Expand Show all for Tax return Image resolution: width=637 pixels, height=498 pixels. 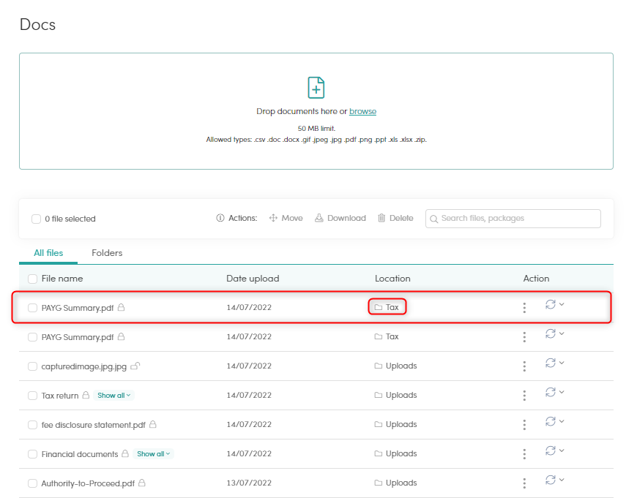pyautogui.click(x=113, y=396)
